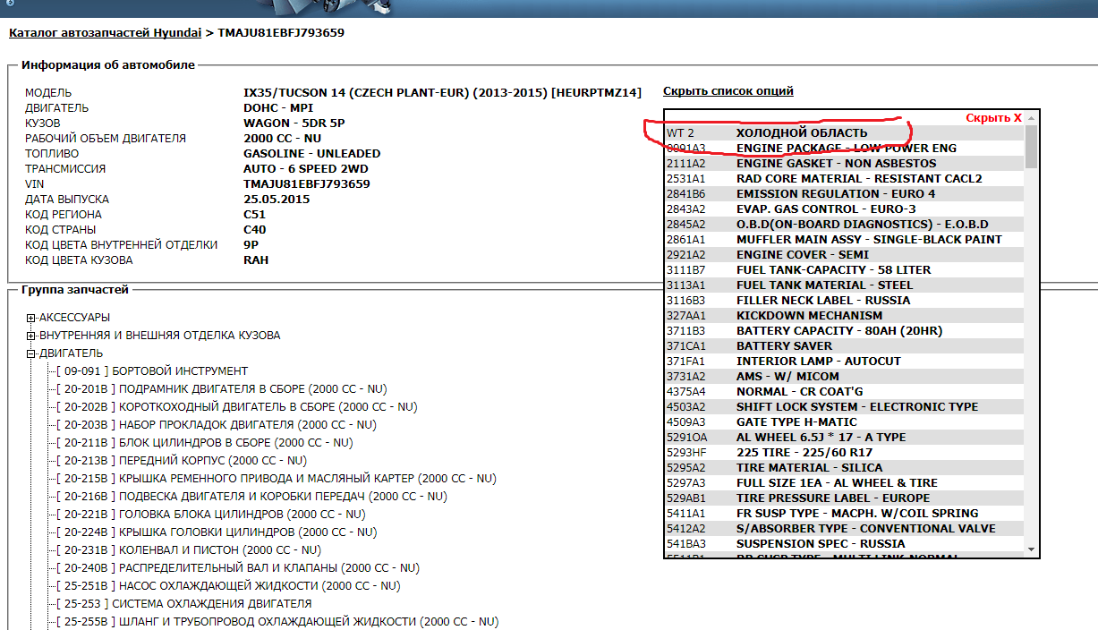Hide the options list with Скрыть X

click(x=993, y=118)
